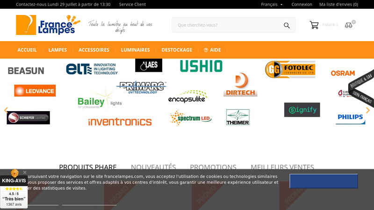Open the Français language dropdown
Screen dimensions: 374x210
pos(272,4)
